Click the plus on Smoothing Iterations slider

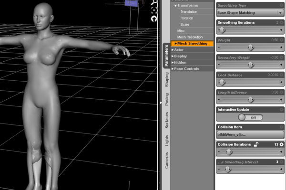[x=281, y=30]
